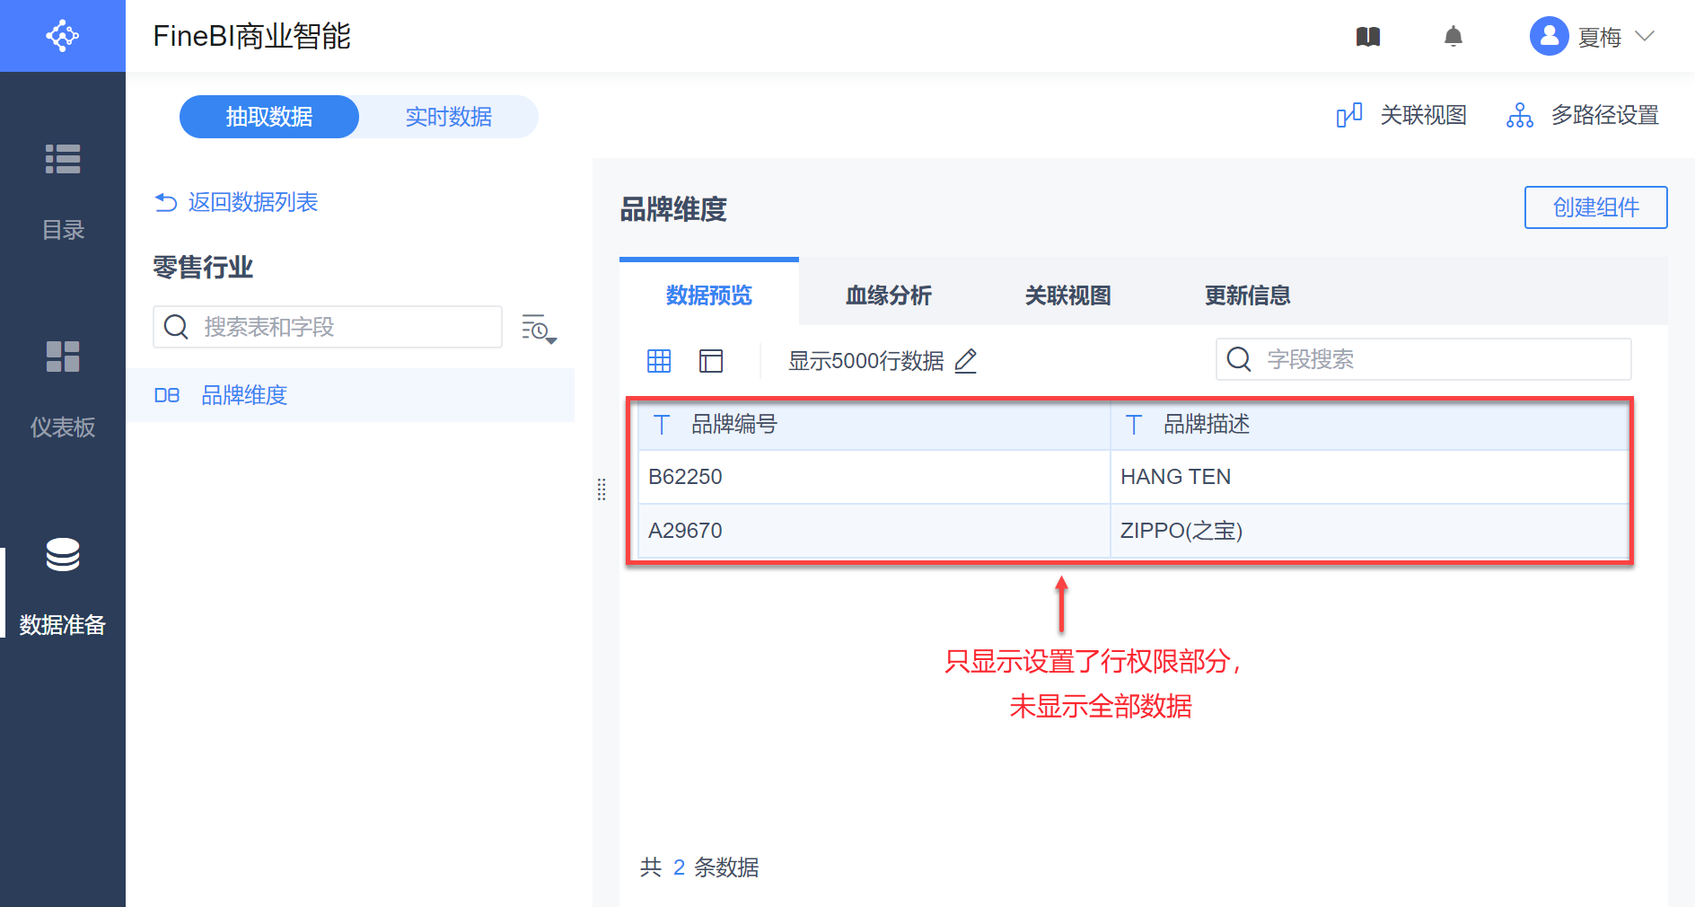Select the 数据准备 data preparation sidebar item
The width and height of the screenshot is (1695, 907).
[x=63, y=587]
